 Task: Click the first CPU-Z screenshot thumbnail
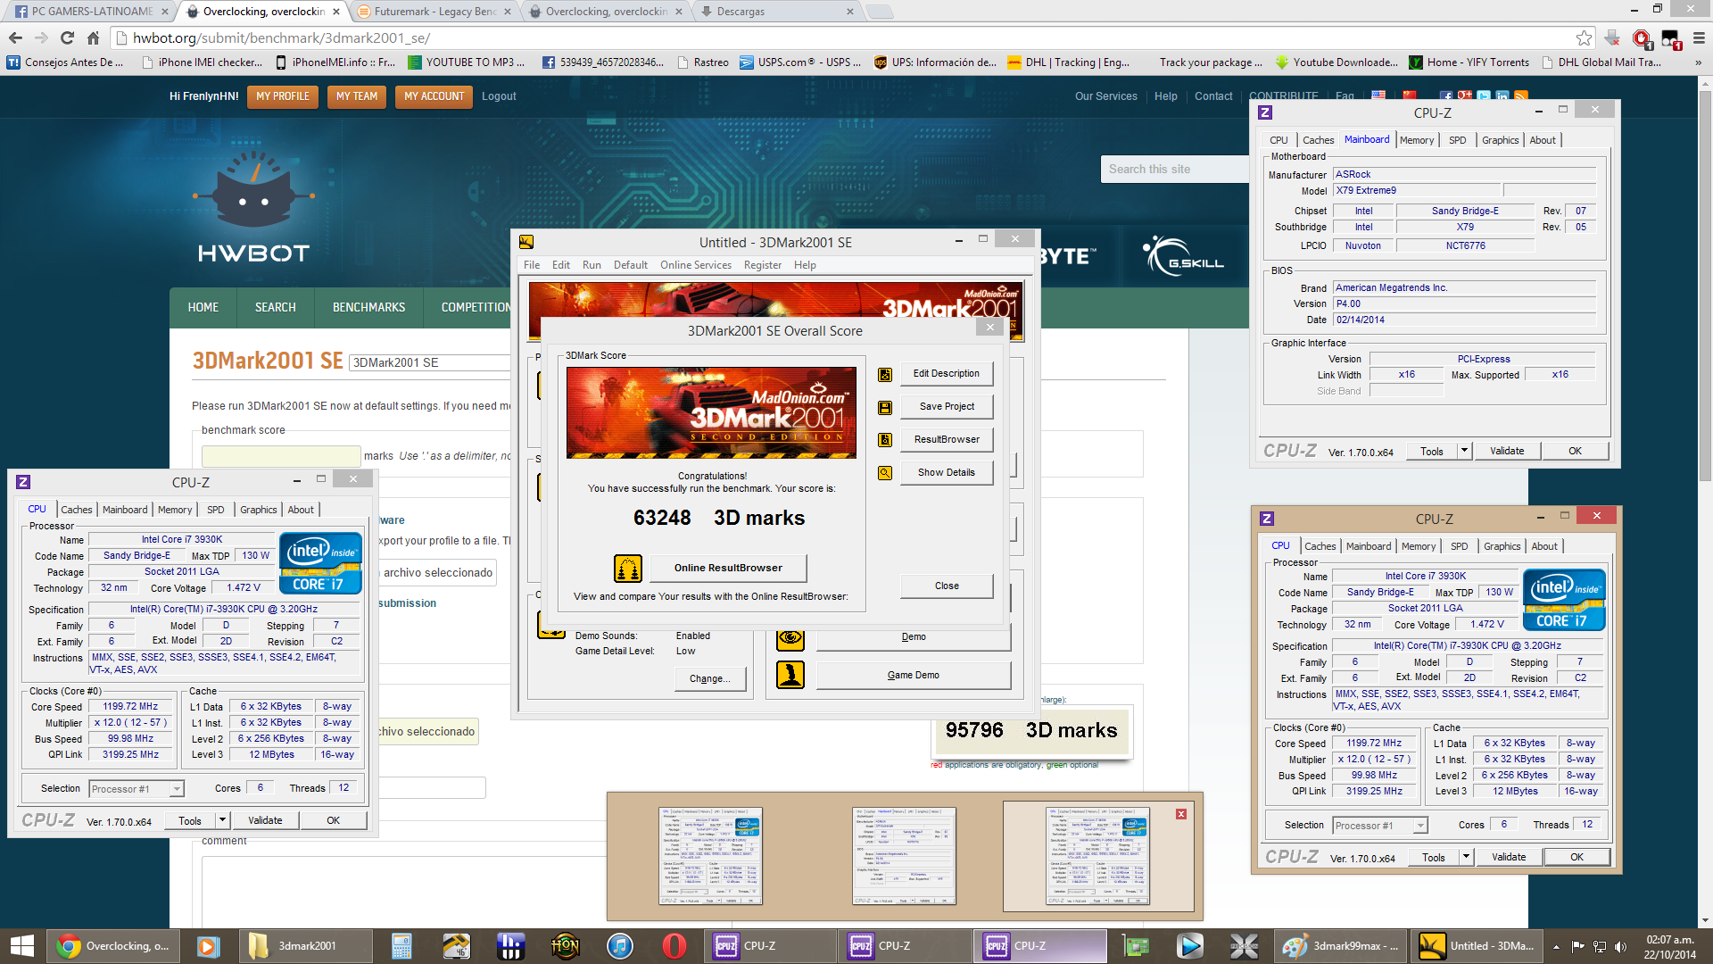coord(711,857)
